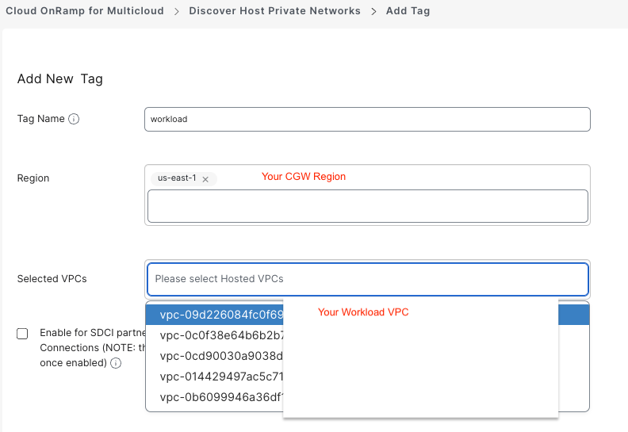Open Discover Host Private Networks breadcrumb
The width and height of the screenshot is (628, 432).
tap(274, 11)
